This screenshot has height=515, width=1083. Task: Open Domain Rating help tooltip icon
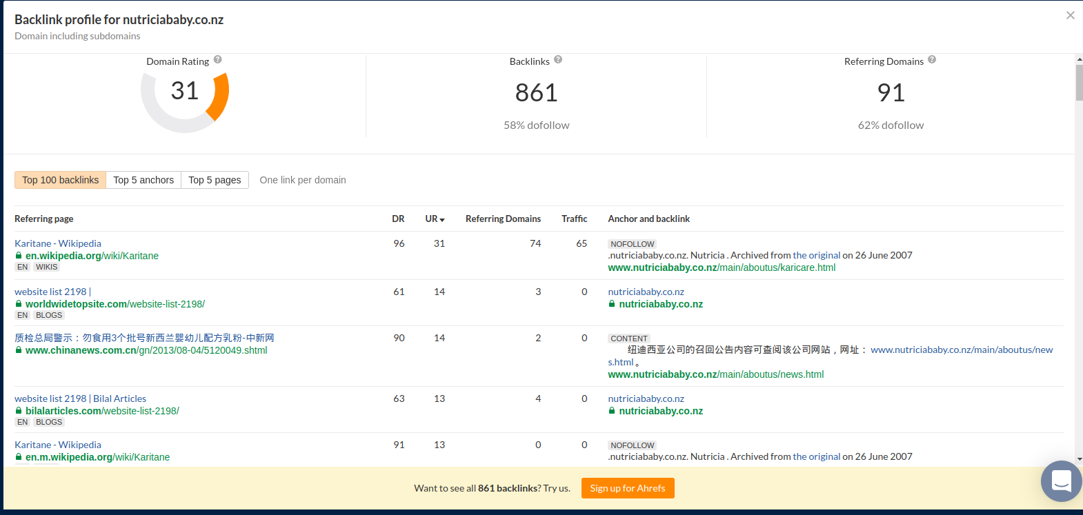218,60
